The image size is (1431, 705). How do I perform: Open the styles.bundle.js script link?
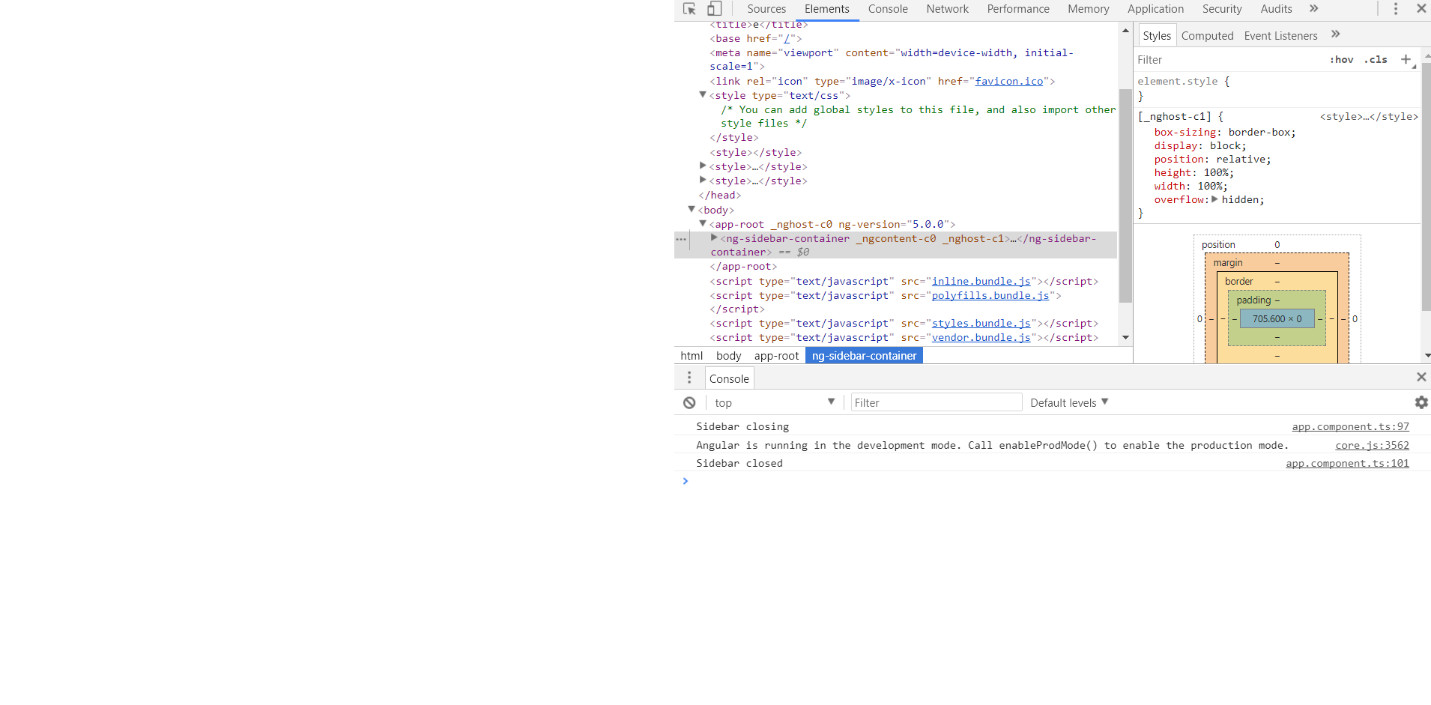coord(980,323)
